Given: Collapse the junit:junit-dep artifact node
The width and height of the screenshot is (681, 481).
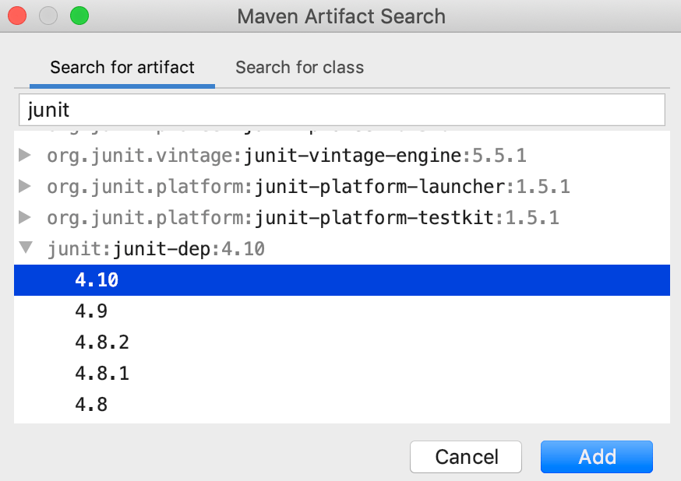Looking at the screenshot, I should [26, 248].
